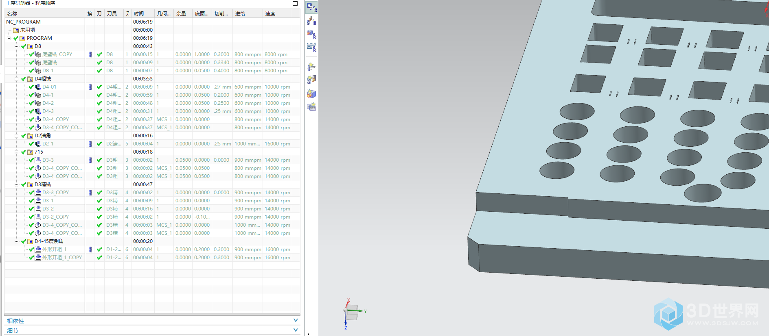The image size is (769, 336).
Task: Switch to Machining Method View icon
Action: tap(312, 47)
